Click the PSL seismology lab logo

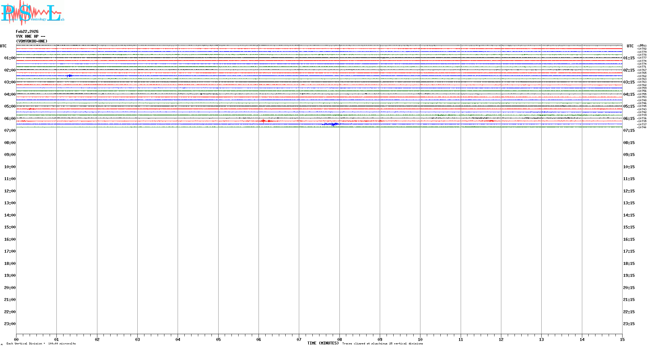point(32,12)
